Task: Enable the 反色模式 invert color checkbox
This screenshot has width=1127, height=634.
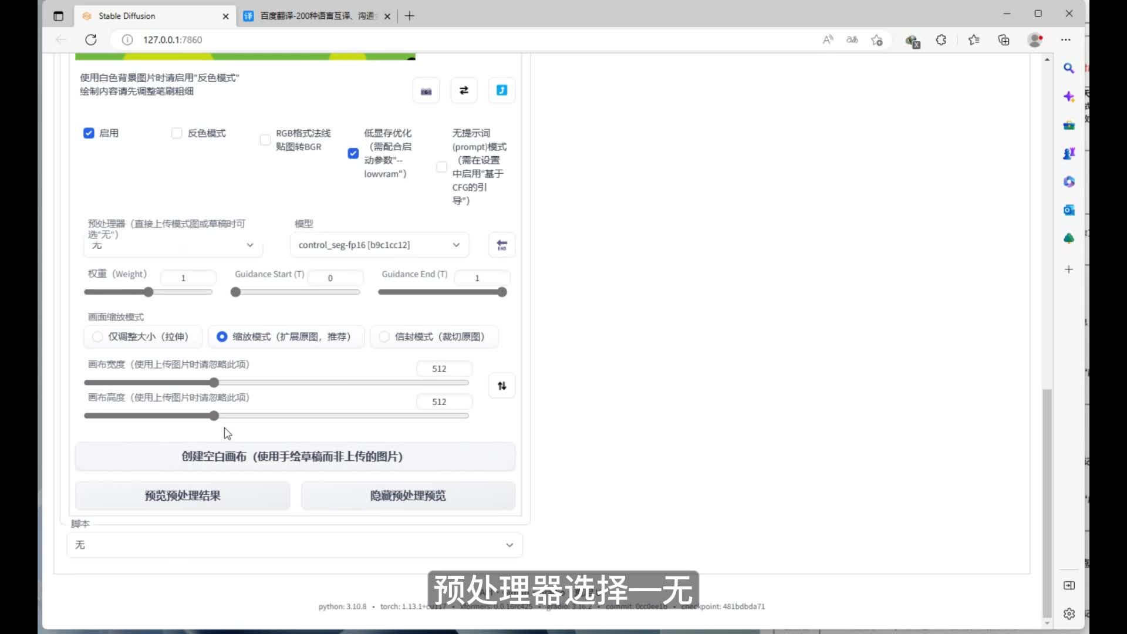Action: pyautogui.click(x=177, y=133)
